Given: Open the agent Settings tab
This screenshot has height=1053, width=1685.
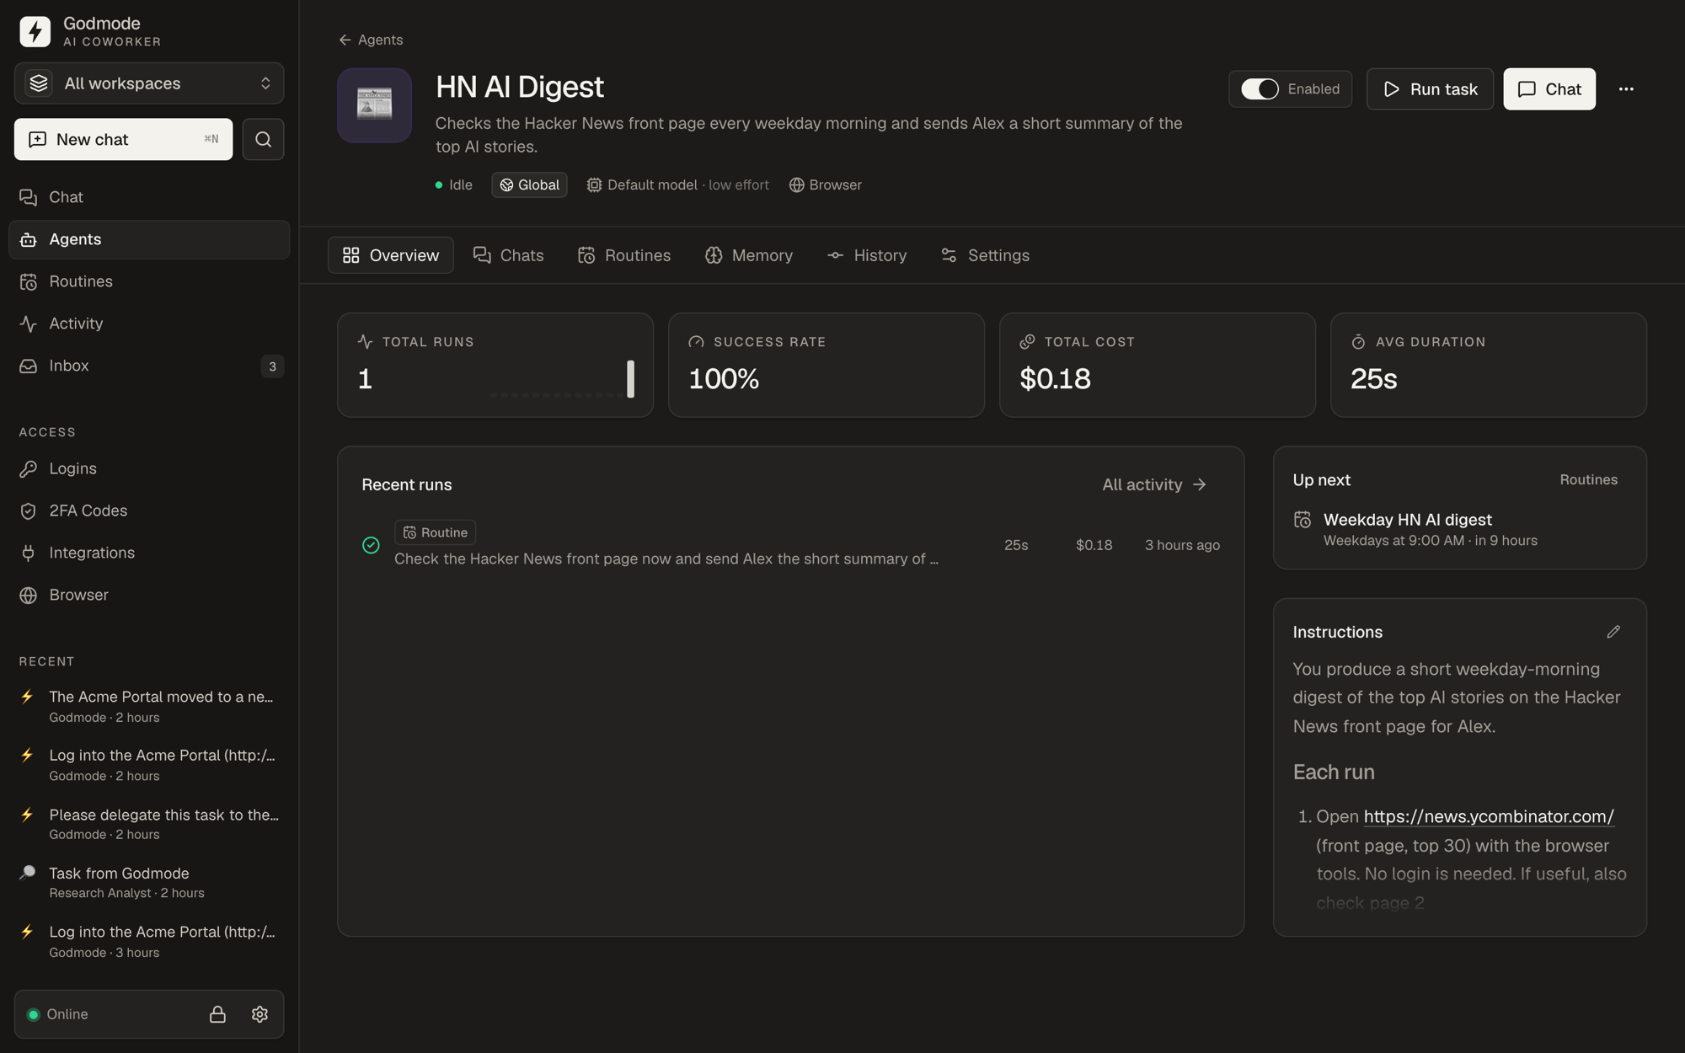Looking at the screenshot, I should [x=985, y=255].
